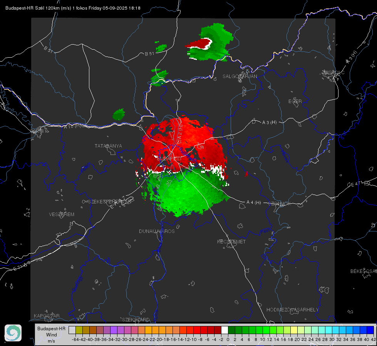
Task: Click the 'A 4 (H)' road label
Action: [x=254, y=203]
